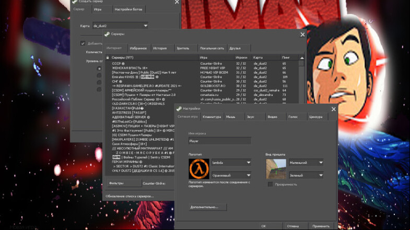410x230 pixels.
Task: Toggle the Прозрачность crosshair checkbox
Action: 270,184
